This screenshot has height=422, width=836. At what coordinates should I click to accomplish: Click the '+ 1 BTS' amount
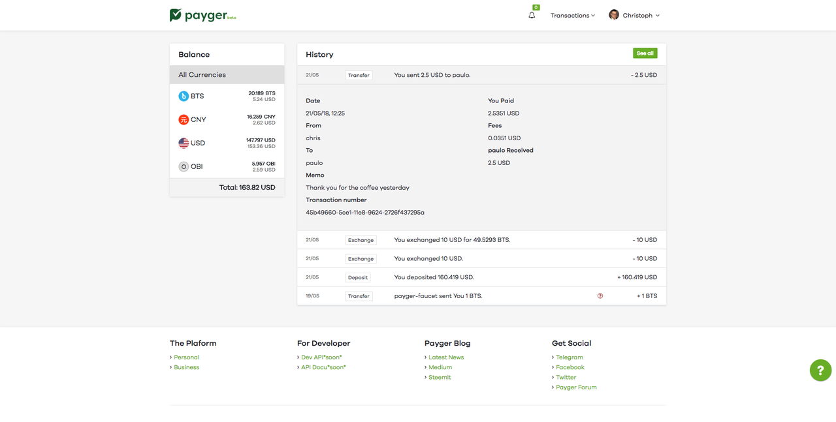647,296
